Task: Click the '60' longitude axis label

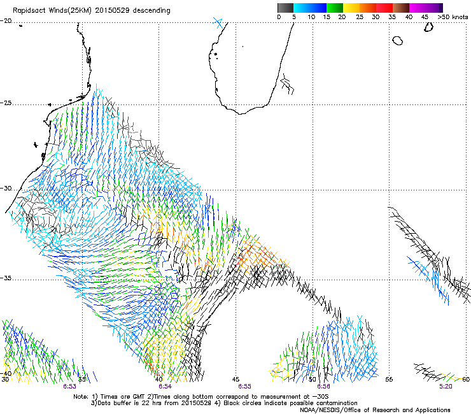Action: tap(466, 380)
